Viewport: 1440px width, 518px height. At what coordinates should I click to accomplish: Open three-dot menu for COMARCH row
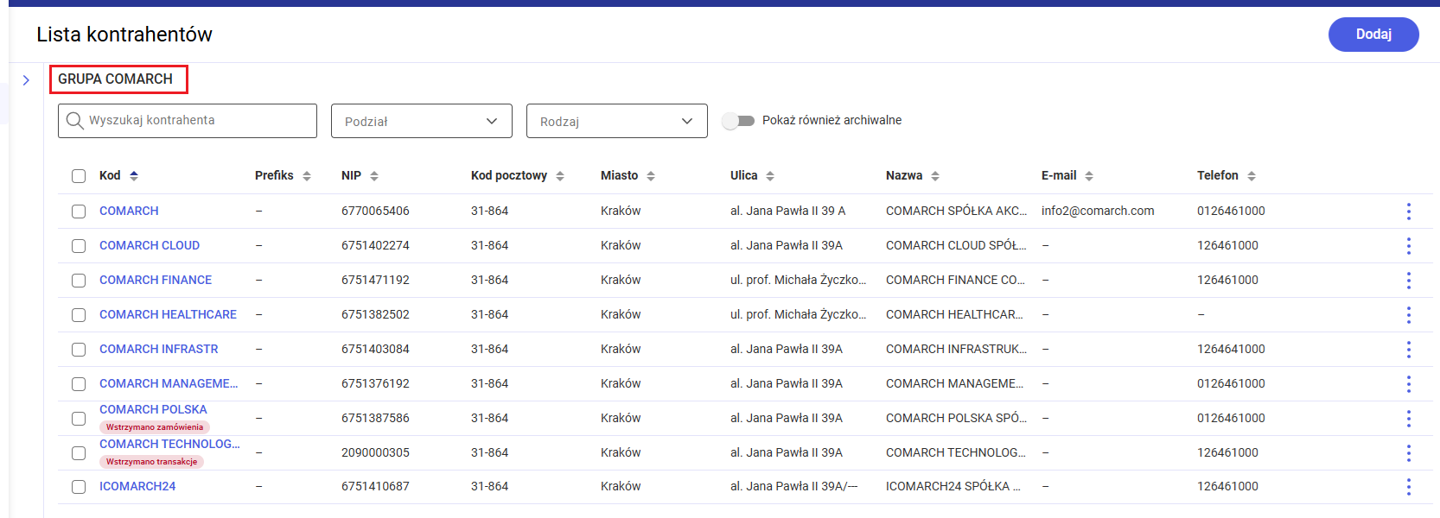point(1408,212)
